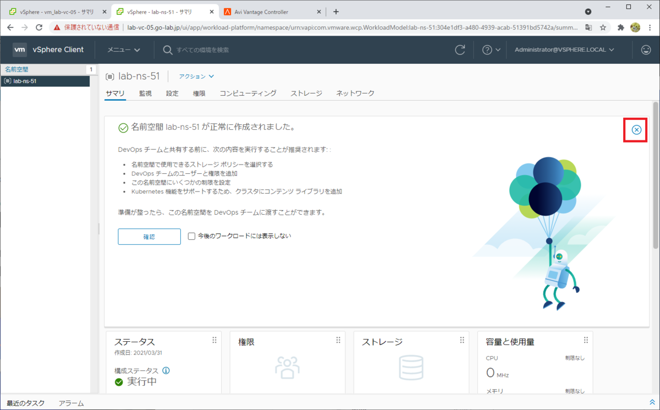Click the vSphere Client vm logo
660x410 pixels.
[x=20, y=50]
